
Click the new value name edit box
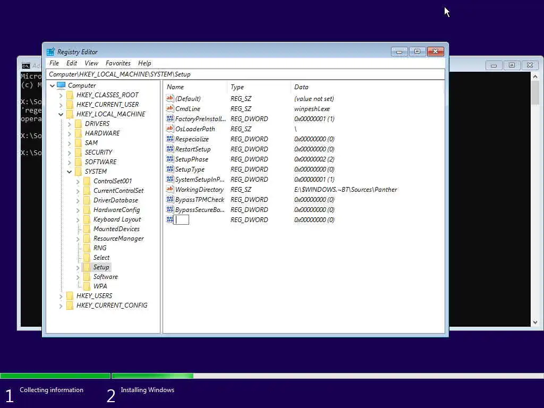[181, 219]
